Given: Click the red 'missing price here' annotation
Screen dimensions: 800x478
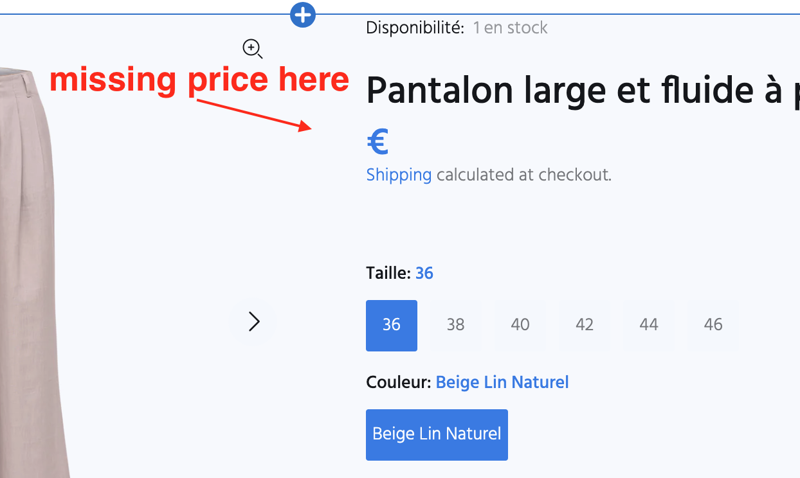Looking at the screenshot, I should coord(199,80).
